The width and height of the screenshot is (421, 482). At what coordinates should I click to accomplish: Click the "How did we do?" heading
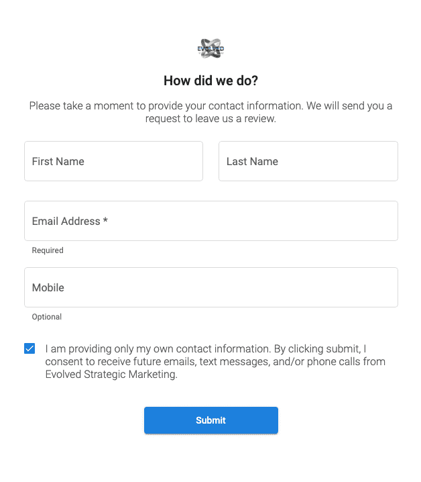[x=210, y=81]
